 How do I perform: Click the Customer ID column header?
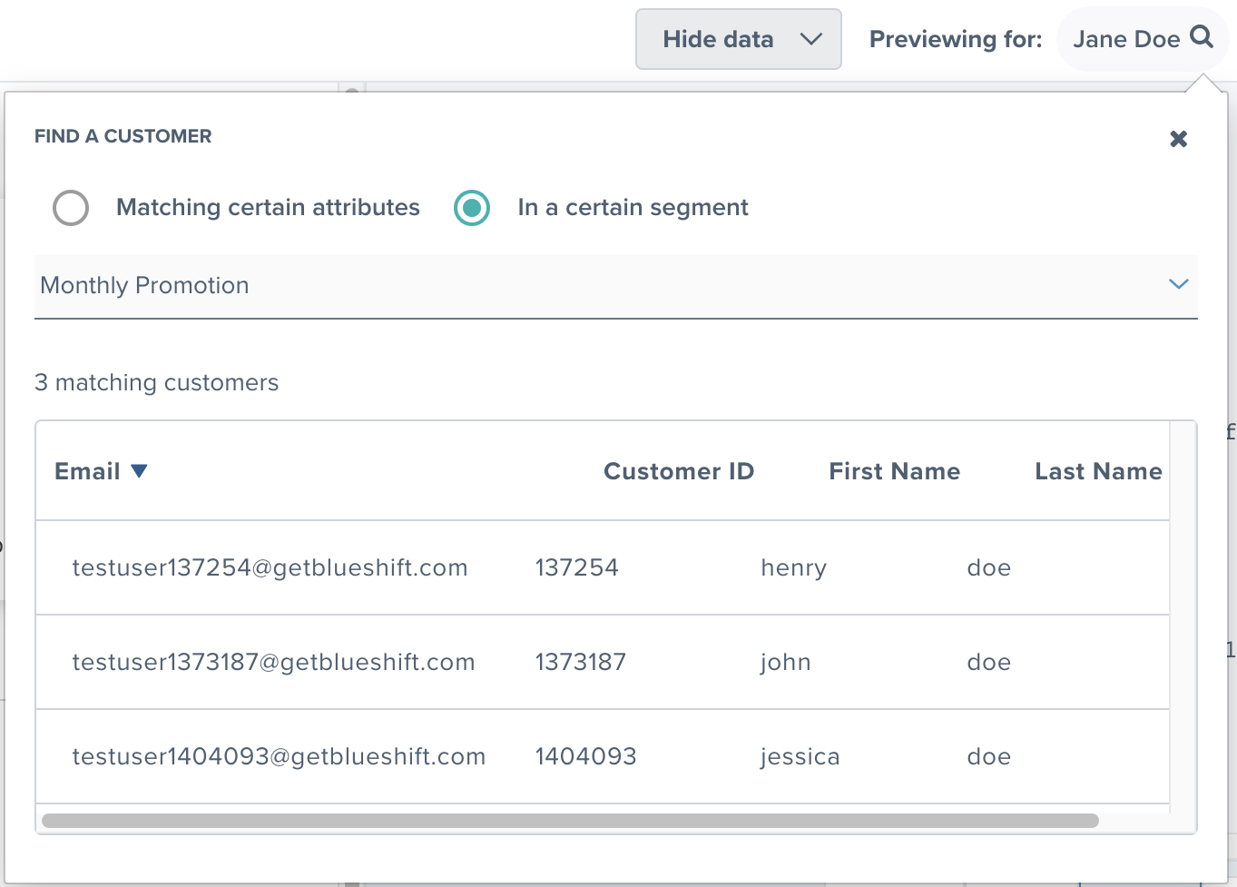pos(679,471)
